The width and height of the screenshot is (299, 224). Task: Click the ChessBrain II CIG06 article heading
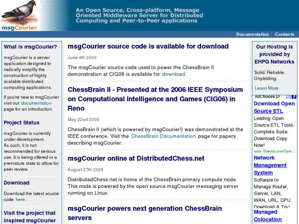(155, 99)
